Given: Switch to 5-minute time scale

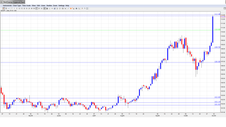Looking at the screenshot, I should [17, 8].
